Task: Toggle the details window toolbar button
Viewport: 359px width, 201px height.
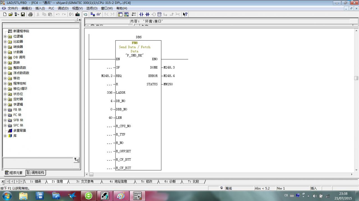Action: 126,14
